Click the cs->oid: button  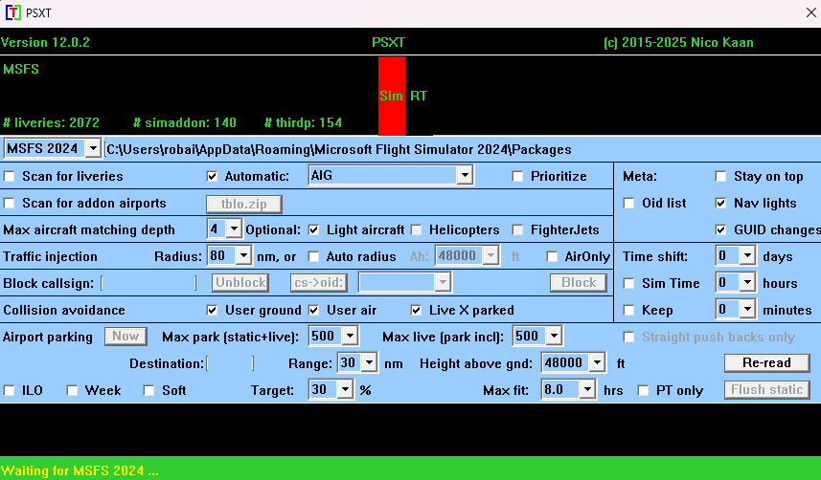[319, 283]
